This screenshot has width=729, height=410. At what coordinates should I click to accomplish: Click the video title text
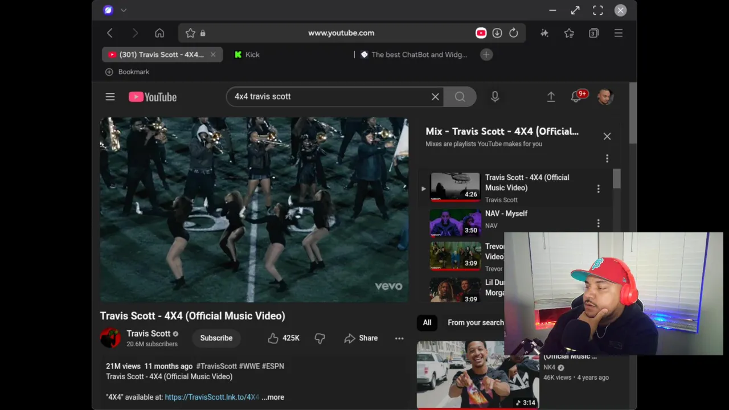(193, 315)
